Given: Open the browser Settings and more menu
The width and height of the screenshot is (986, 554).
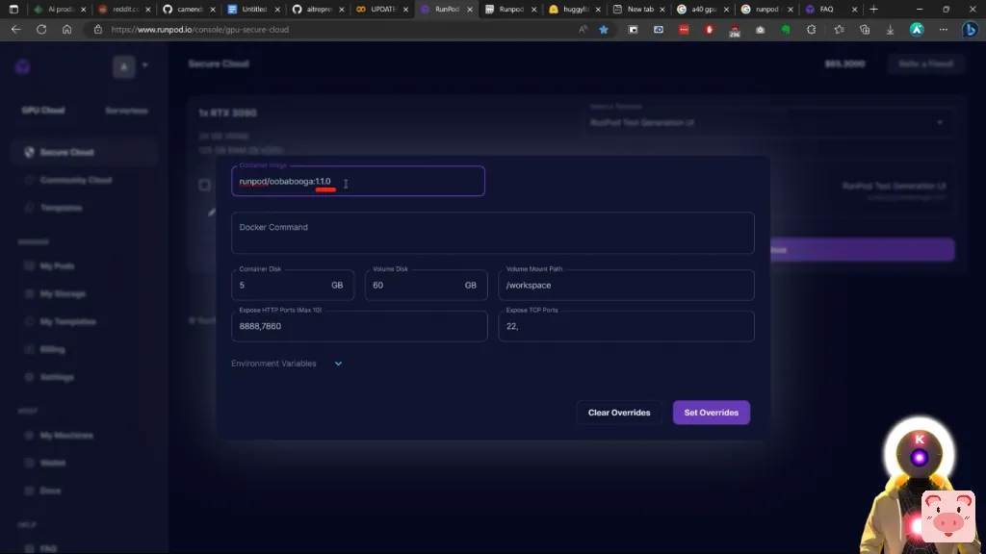Looking at the screenshot, I should tap(944, 30).
